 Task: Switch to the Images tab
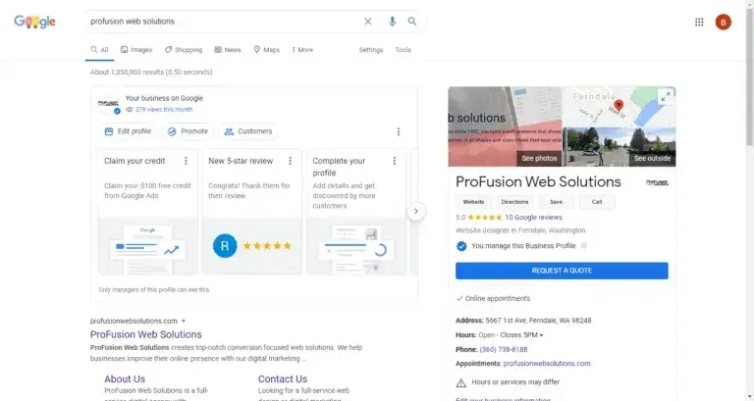click(x=136, y=50)
